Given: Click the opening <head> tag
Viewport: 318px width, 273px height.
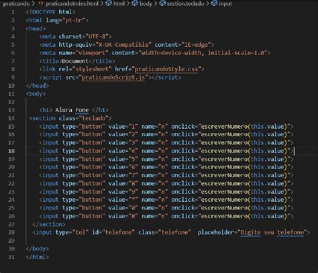Looking at the screenshot, I should (x=36, y=28).
